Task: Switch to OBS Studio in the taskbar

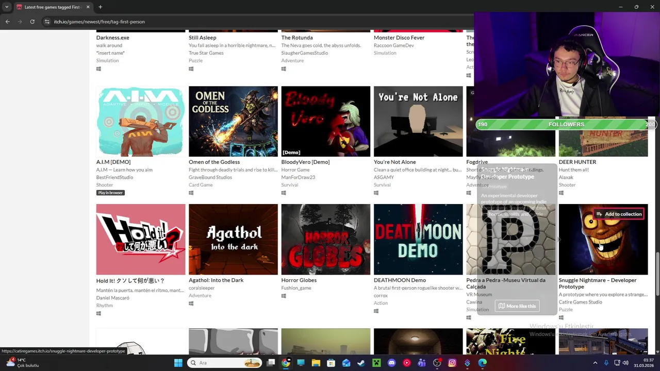Action: (437, 363)
